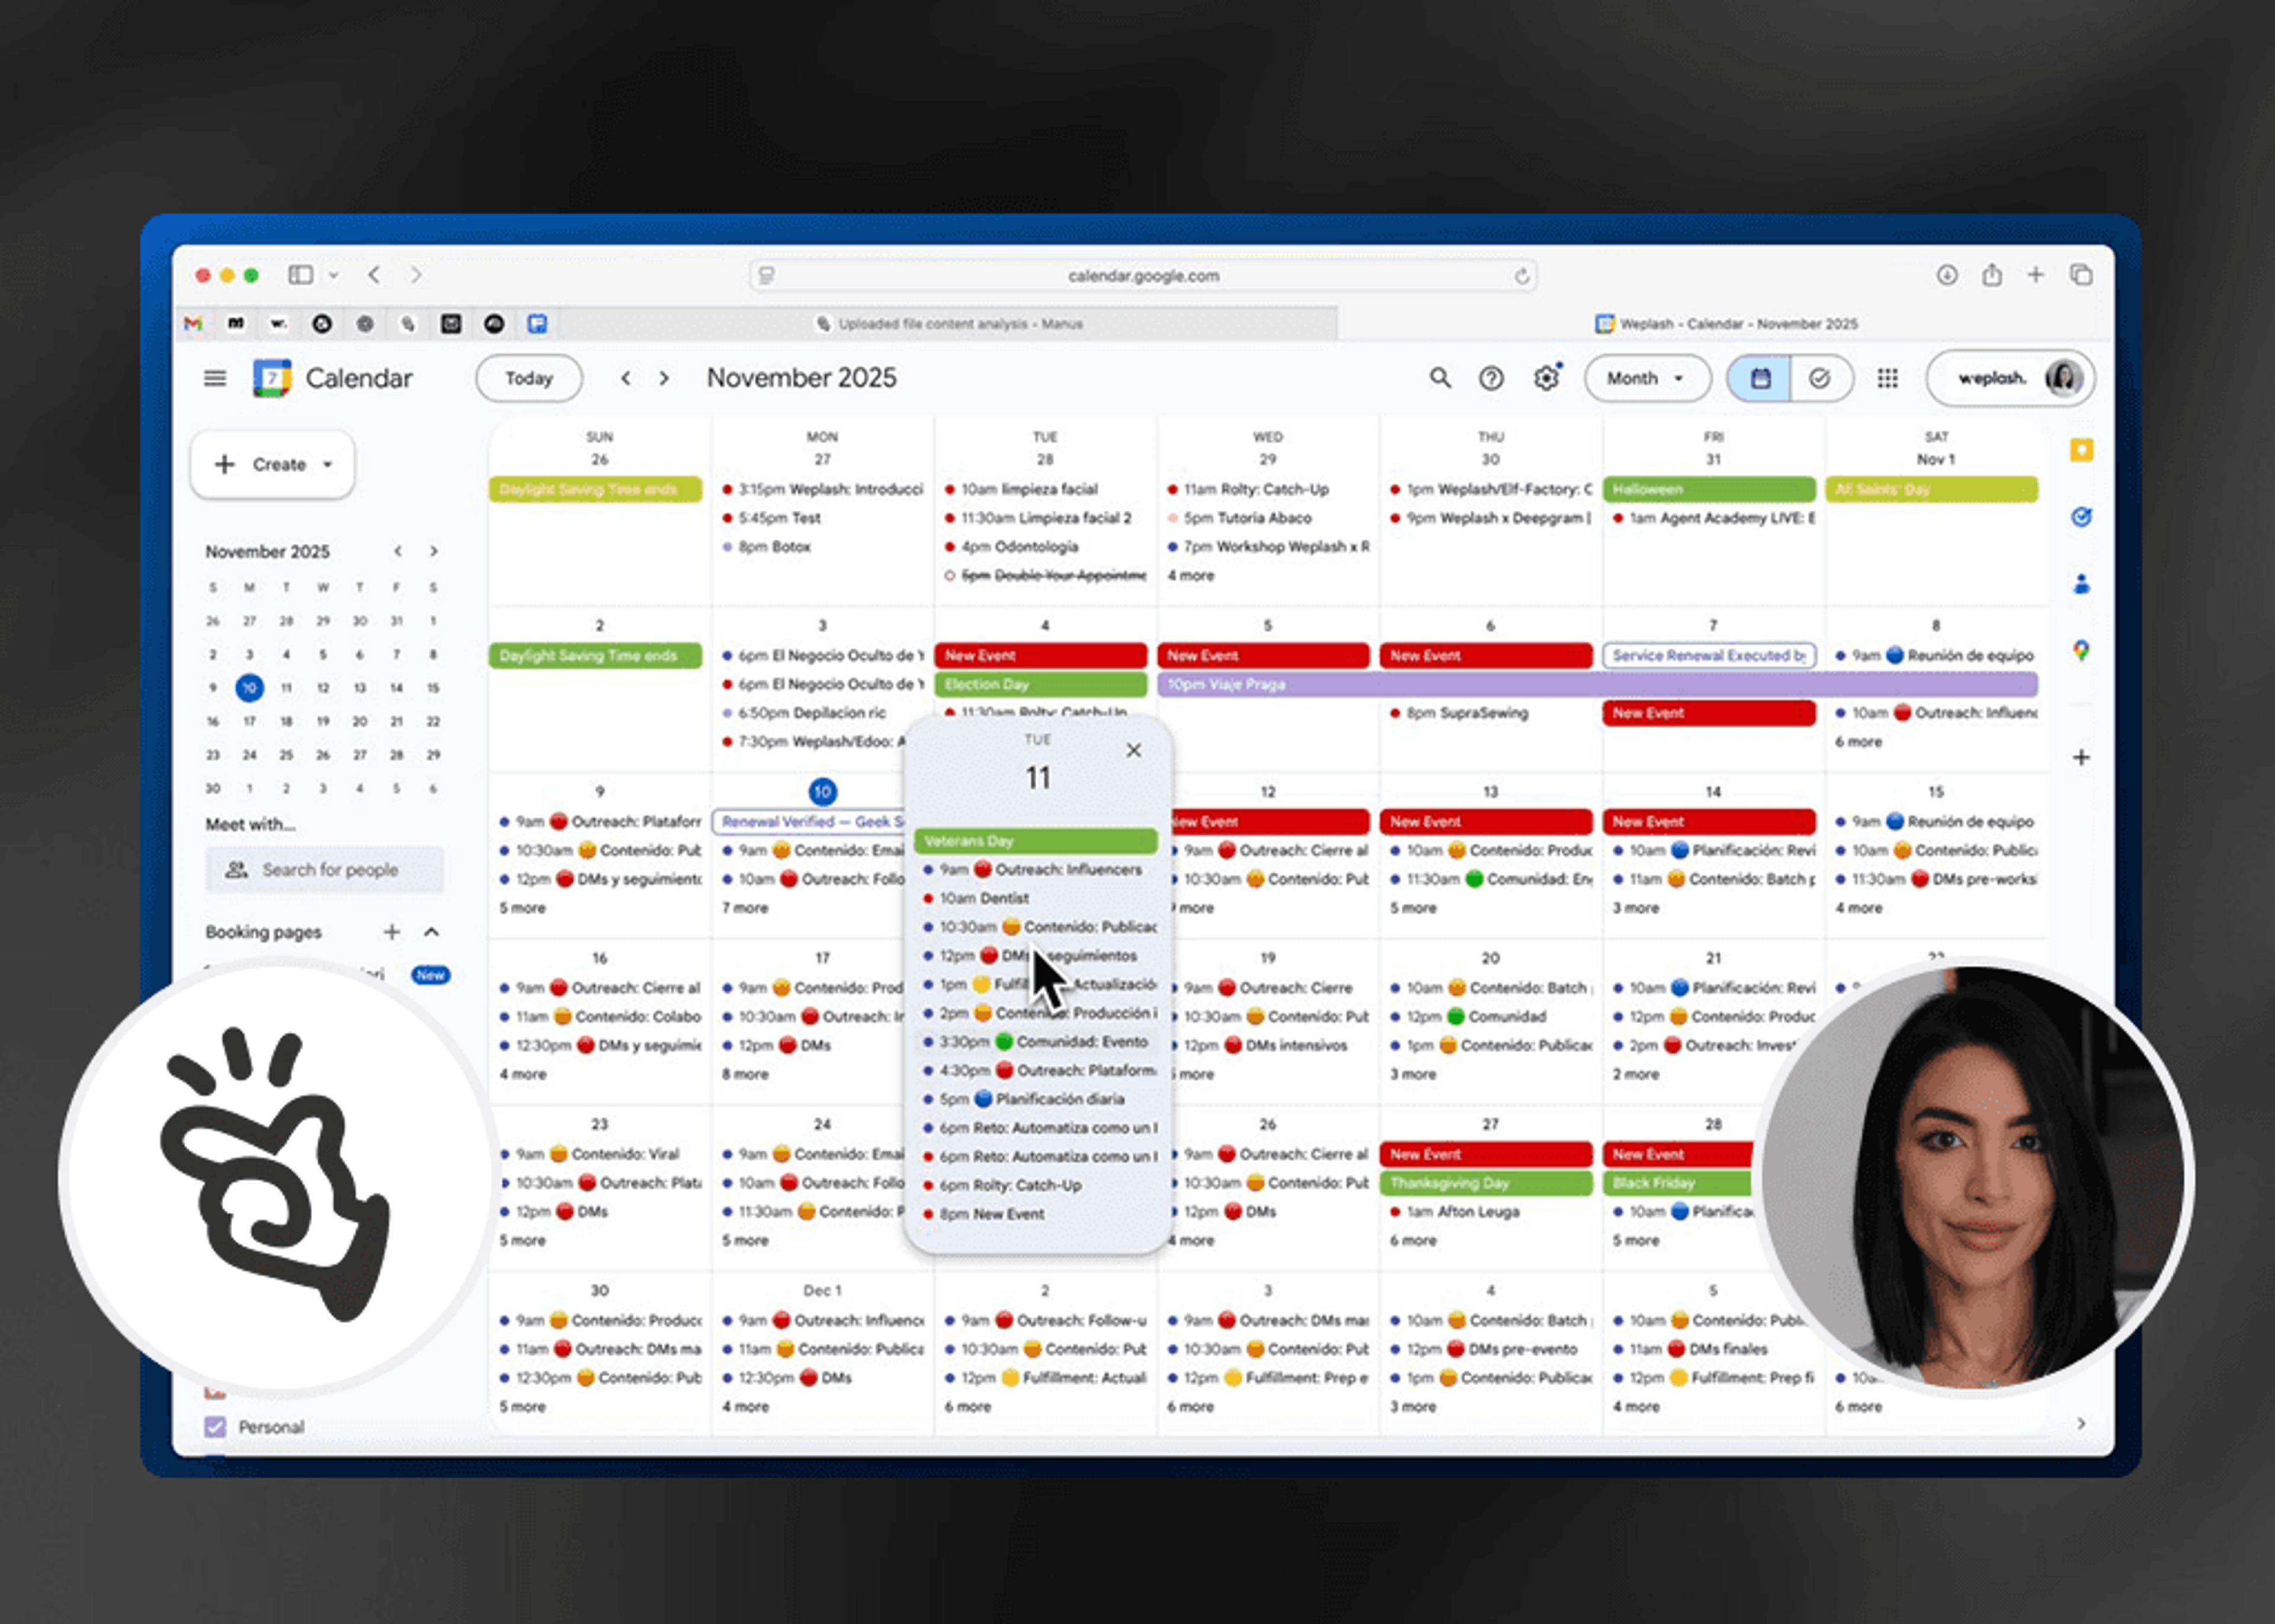Go to next month in mini calendar
This screenshot has width=2275, height=1624.
pyautogui.click(x=433, y=552)
